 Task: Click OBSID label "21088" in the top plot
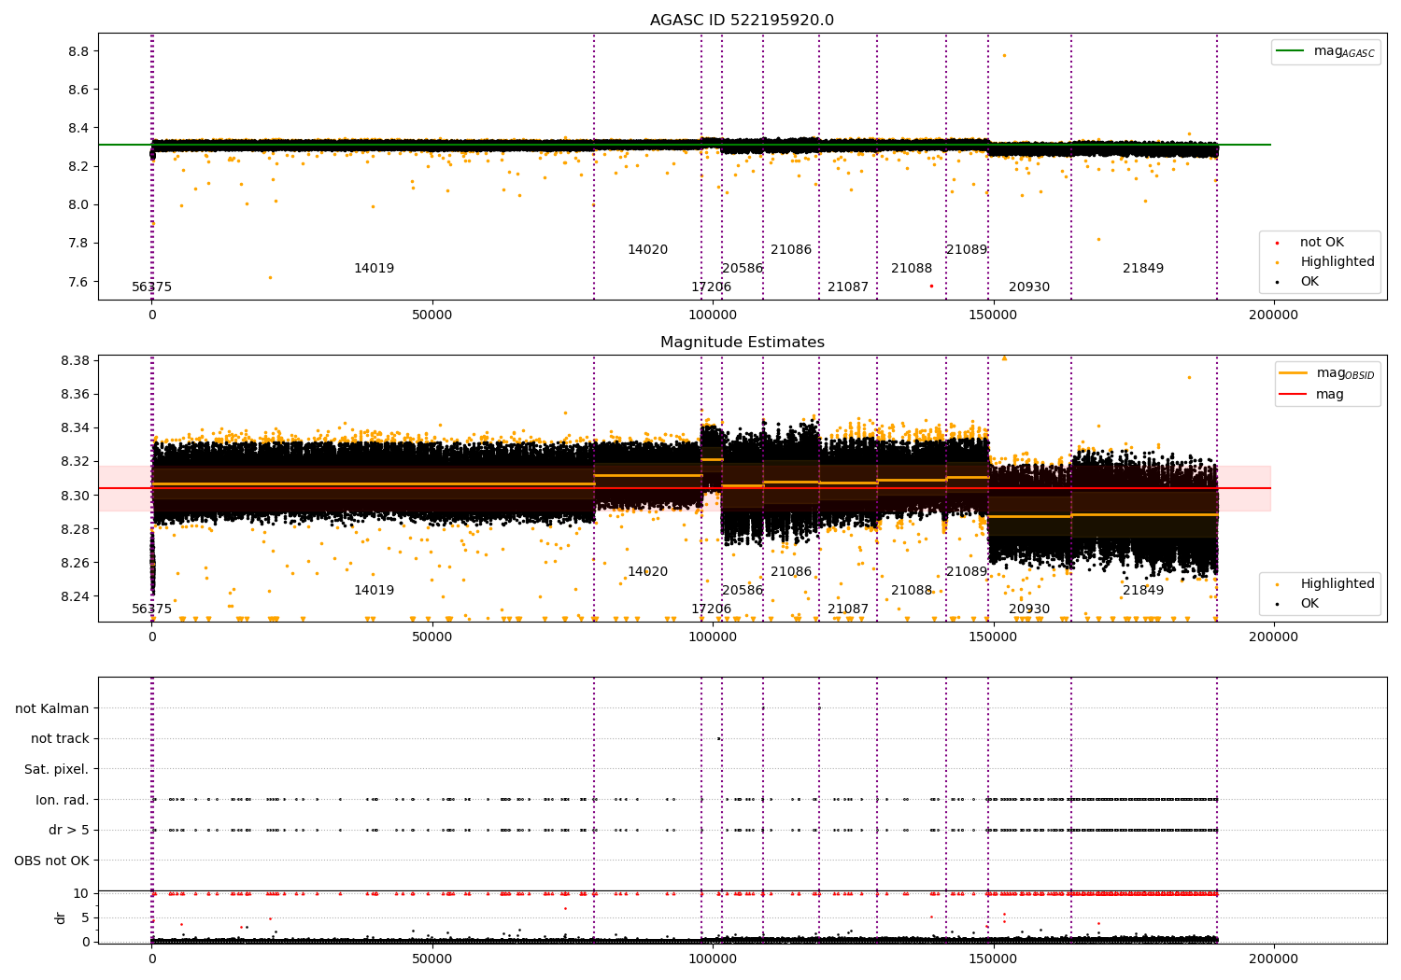click(x=912, y=269)
